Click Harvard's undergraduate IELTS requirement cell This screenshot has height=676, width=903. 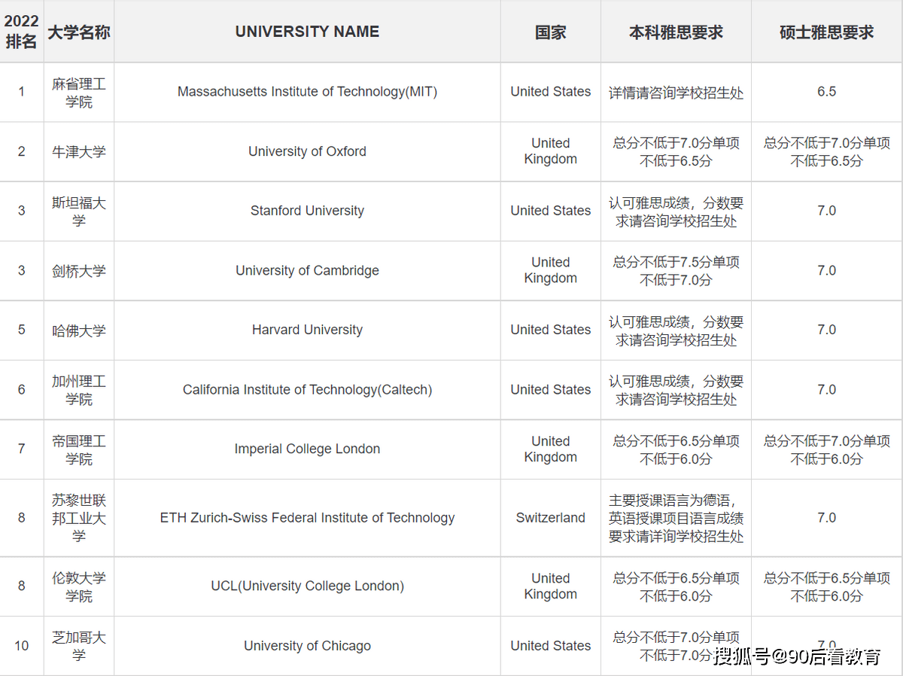pos(676,330)
